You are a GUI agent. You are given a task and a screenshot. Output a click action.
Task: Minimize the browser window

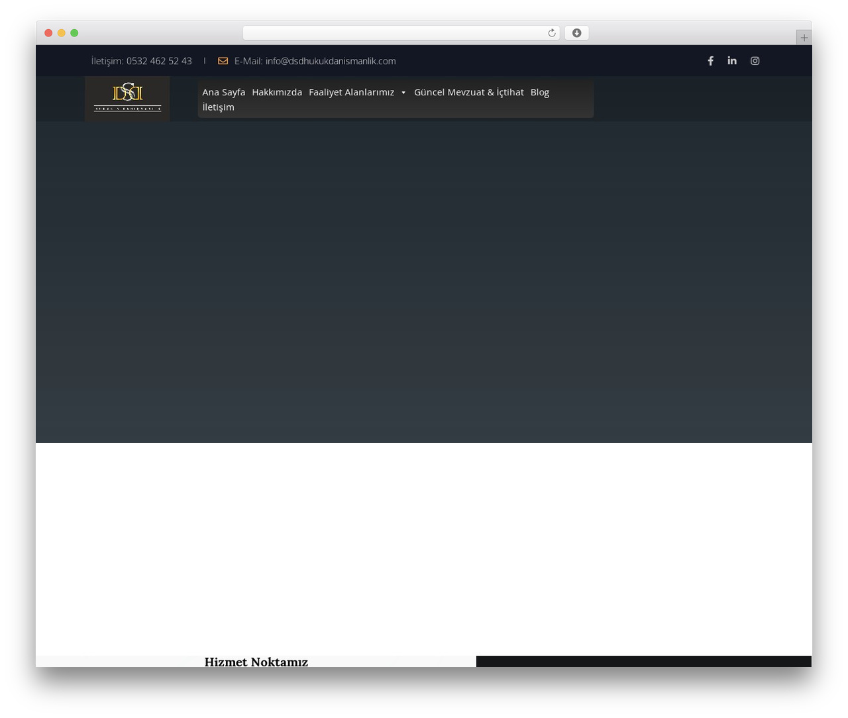point(62,33)
